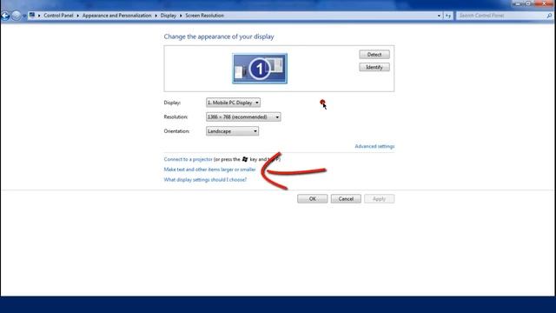Expand arrow after Display breadcrumb
The image size is (556, 313).
(x=181, y=16)
